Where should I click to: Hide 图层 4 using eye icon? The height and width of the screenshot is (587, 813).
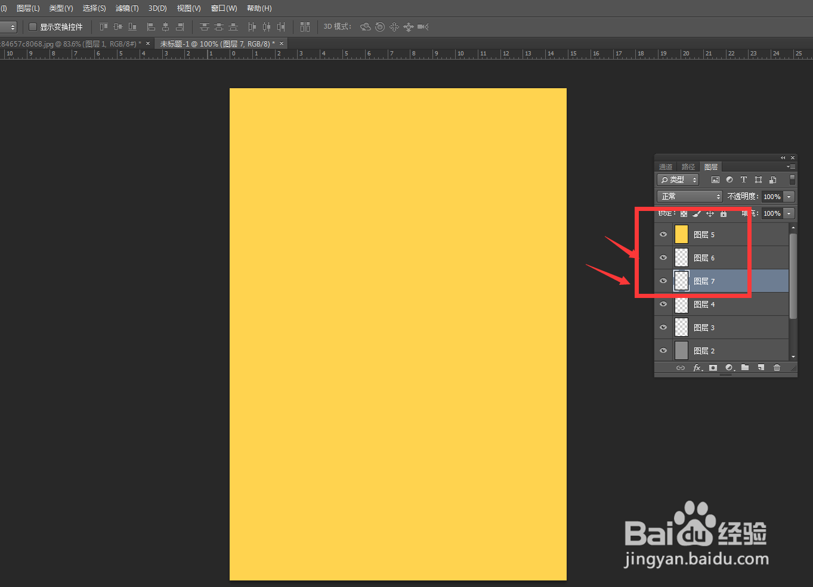pyautogui.click(x=663, y=304)
